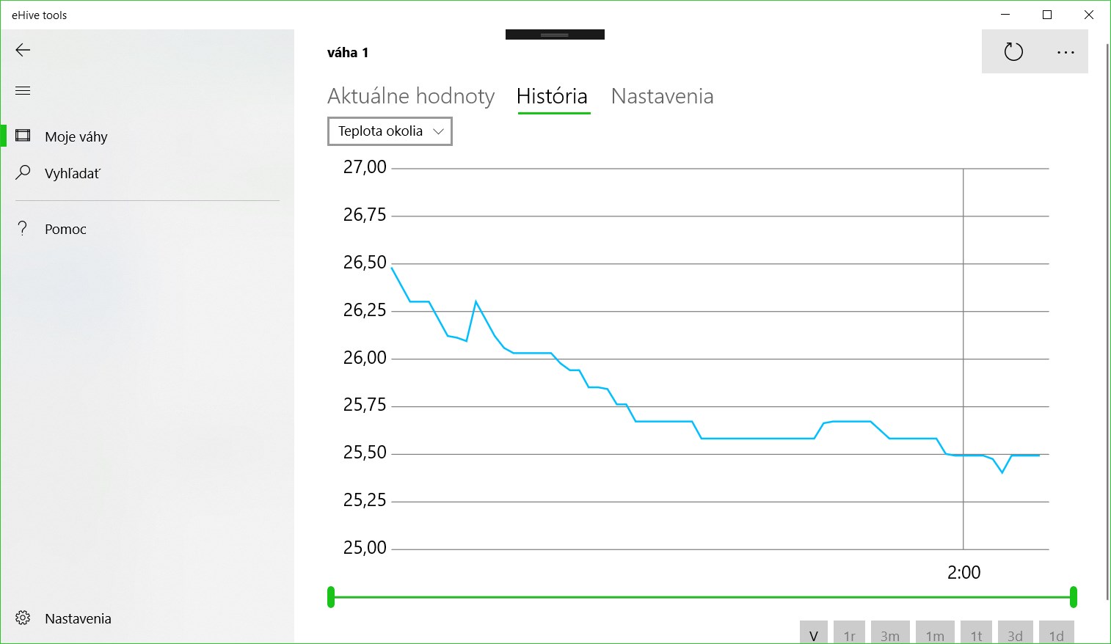Toggle the hamburger menu icon
This screenshot has height=644, width=1111.
click(x=23, y=91)
